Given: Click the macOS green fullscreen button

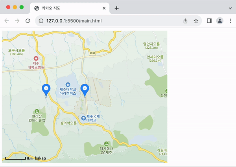Looking at the screenshot, I should 22,7.
